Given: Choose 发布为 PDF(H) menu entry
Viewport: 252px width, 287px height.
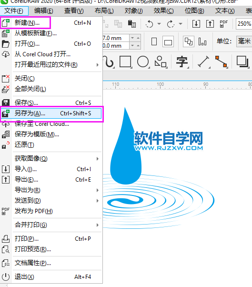Looking at the screenshot, I should (51, 211).
